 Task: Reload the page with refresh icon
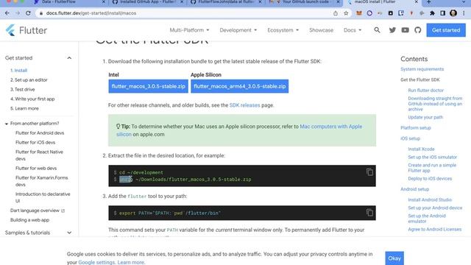[x=28, y=13]
